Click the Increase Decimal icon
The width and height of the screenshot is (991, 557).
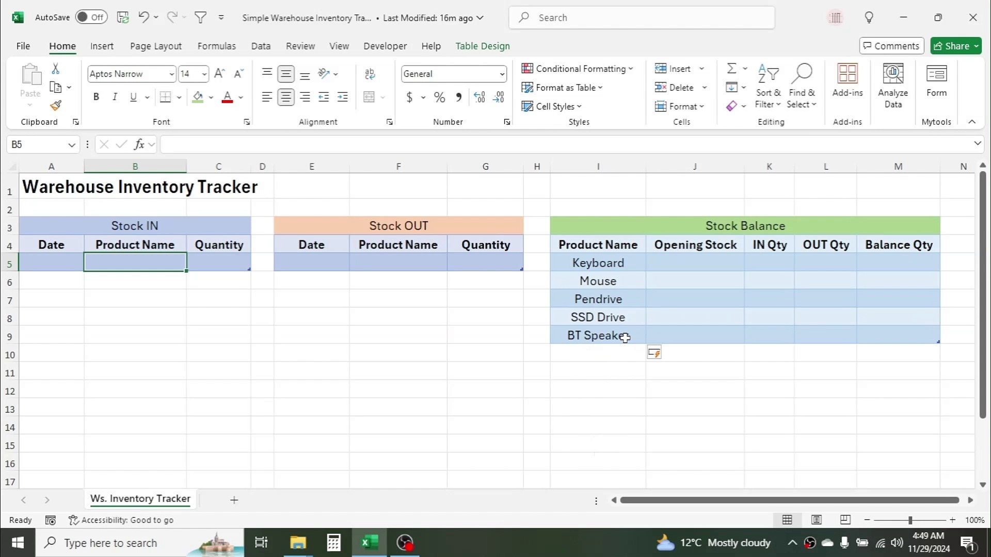pyautogui.click(x=479, y=97)
